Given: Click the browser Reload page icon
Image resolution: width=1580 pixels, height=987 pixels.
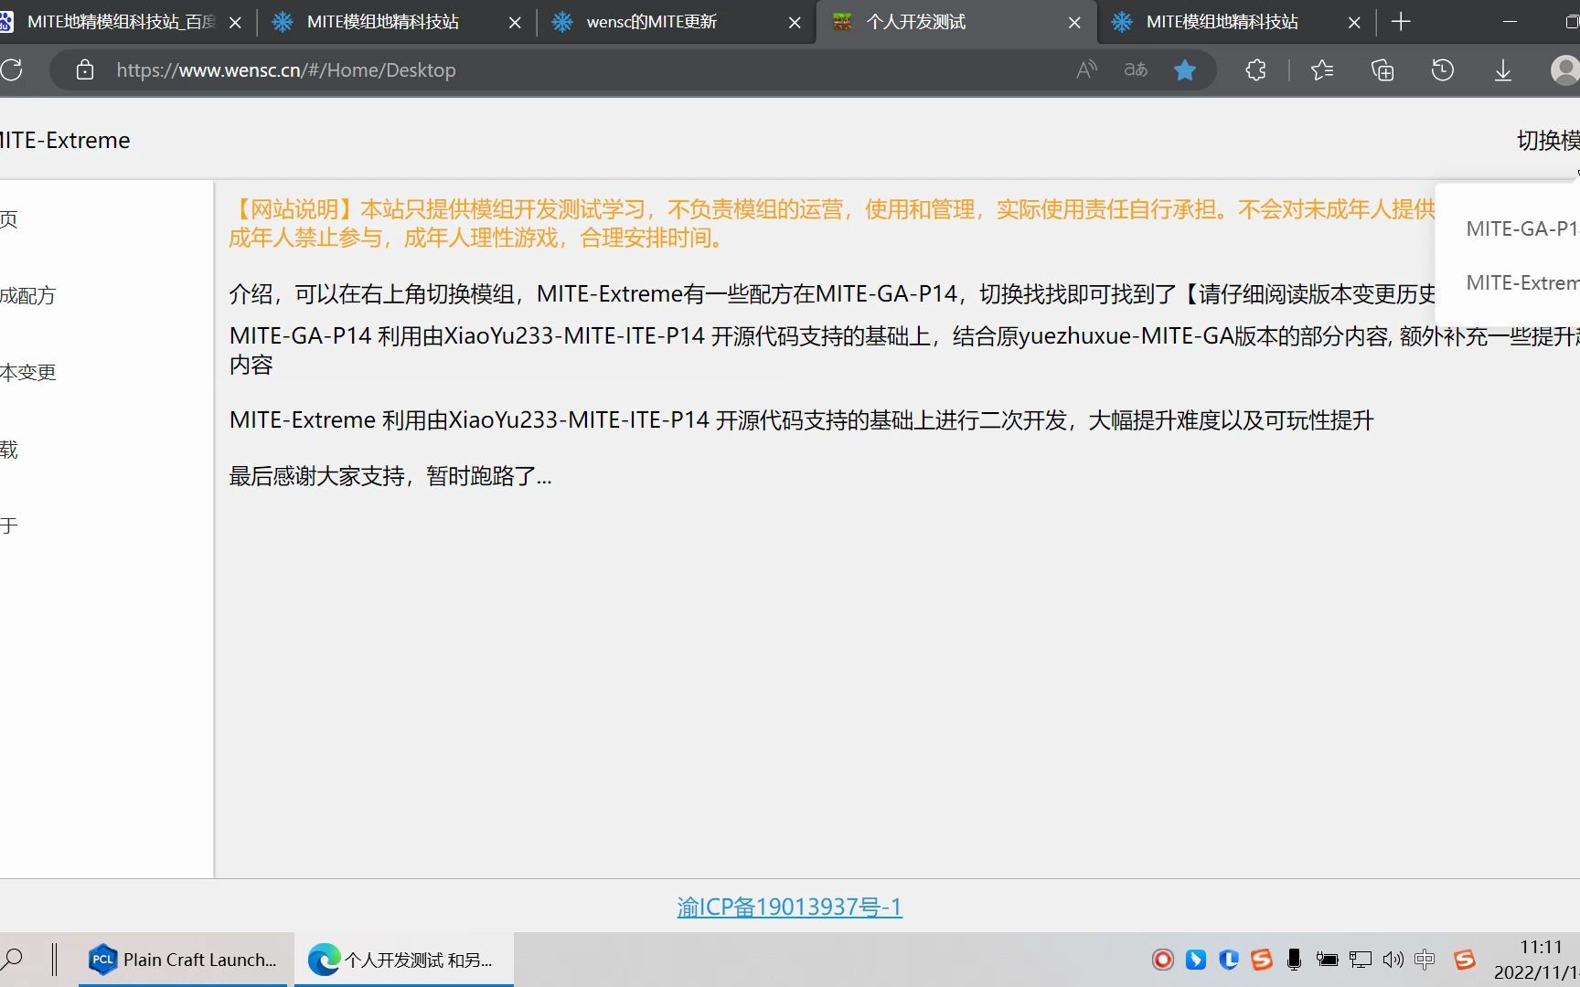Looking at the screenshot, I should click(x=13, y=69).
